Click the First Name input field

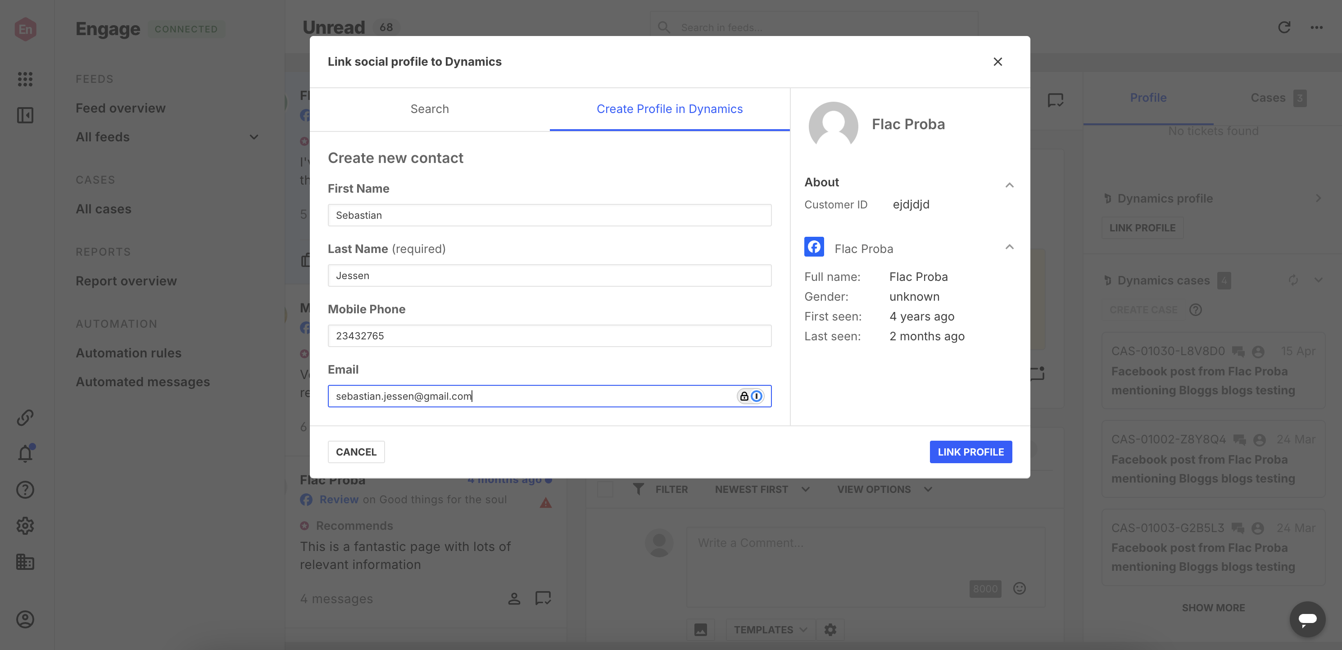click(549, 215)
